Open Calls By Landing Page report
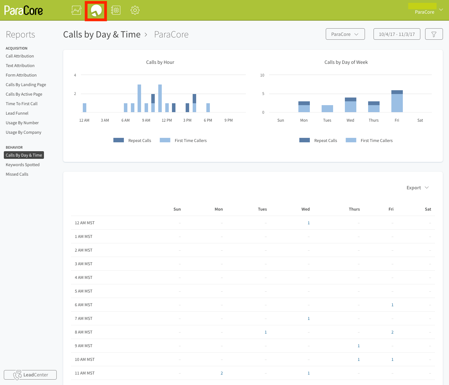The image size is (449, 385). (26, 84)
